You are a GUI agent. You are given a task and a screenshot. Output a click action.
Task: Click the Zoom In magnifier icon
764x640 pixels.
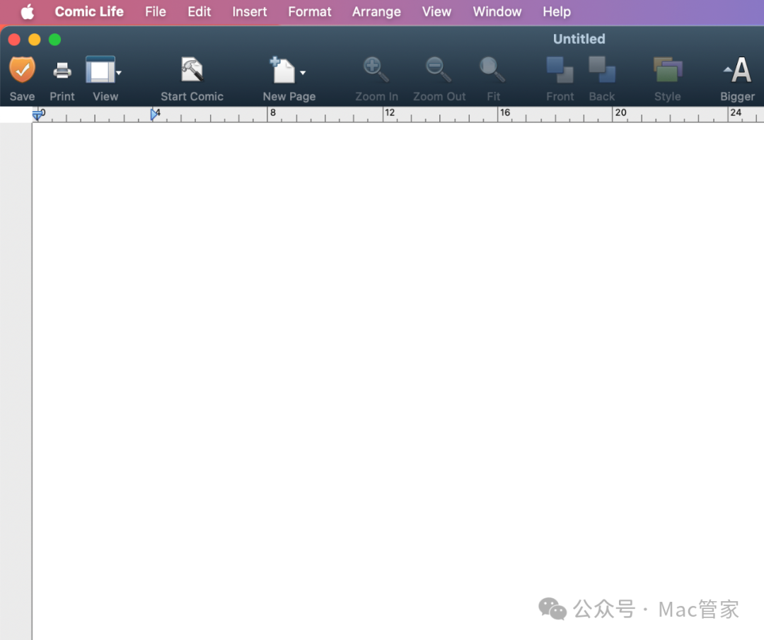coord(376,70)
